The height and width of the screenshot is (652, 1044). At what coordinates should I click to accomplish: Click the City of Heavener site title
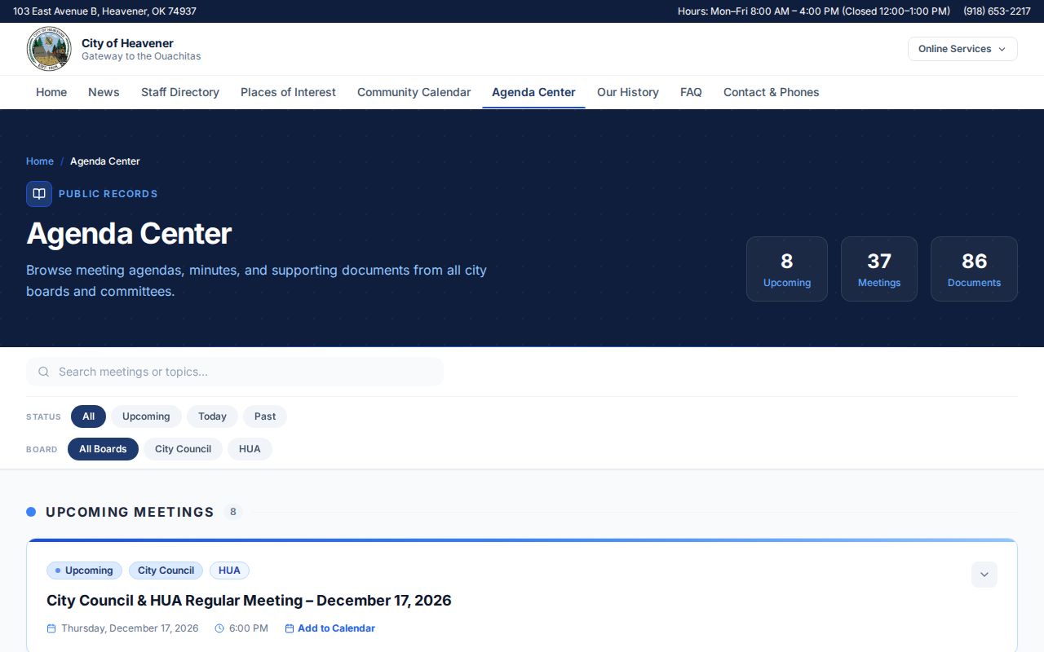pyautogui.click(x=127, y=43)
